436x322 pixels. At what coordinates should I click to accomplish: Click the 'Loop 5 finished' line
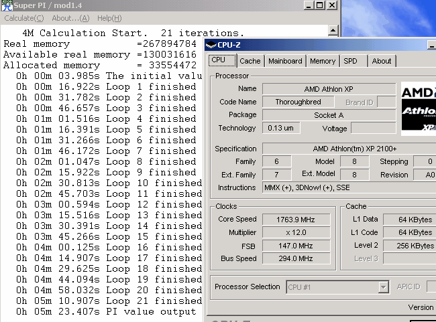coord(106,130)
